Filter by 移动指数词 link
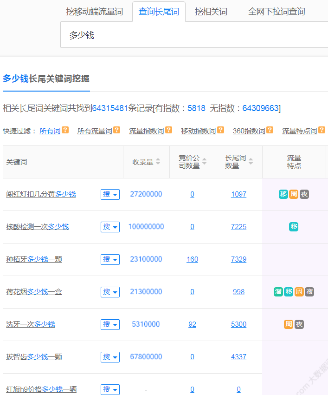 pyautogui.click(x=199, y=131)
